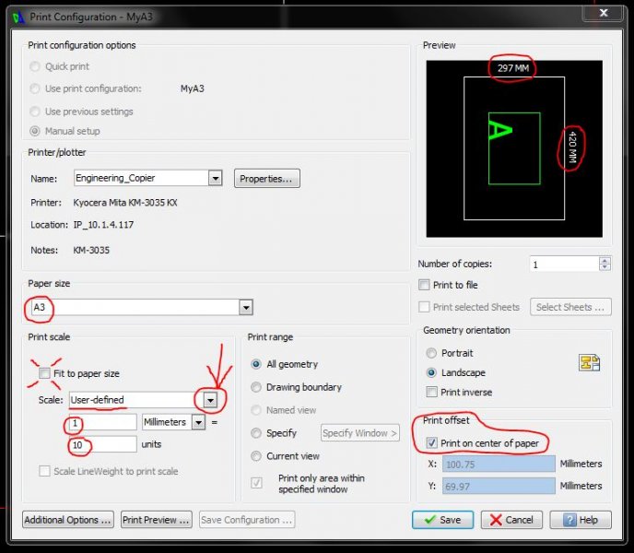
Task: Close the Print Configuration dialog
Action: coord(604,13)
